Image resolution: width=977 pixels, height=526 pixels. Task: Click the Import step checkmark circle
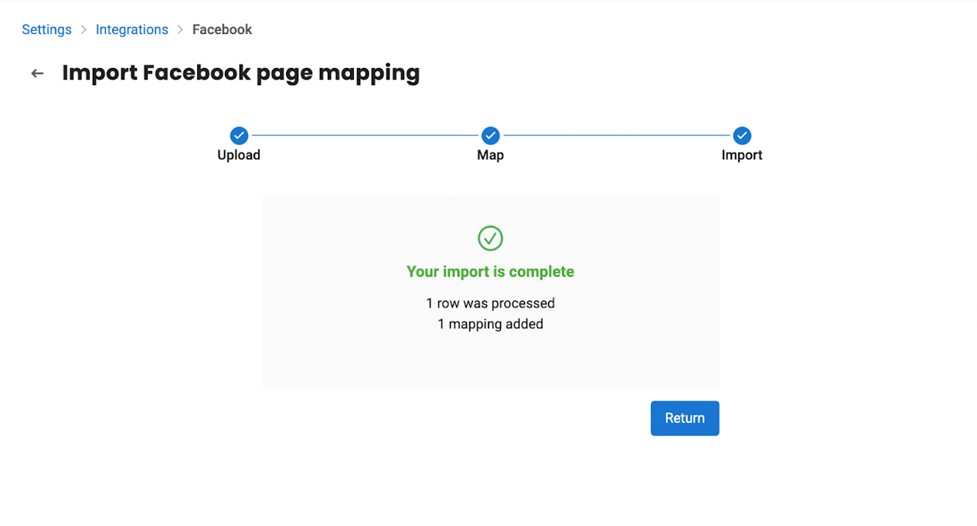[742, 136]
